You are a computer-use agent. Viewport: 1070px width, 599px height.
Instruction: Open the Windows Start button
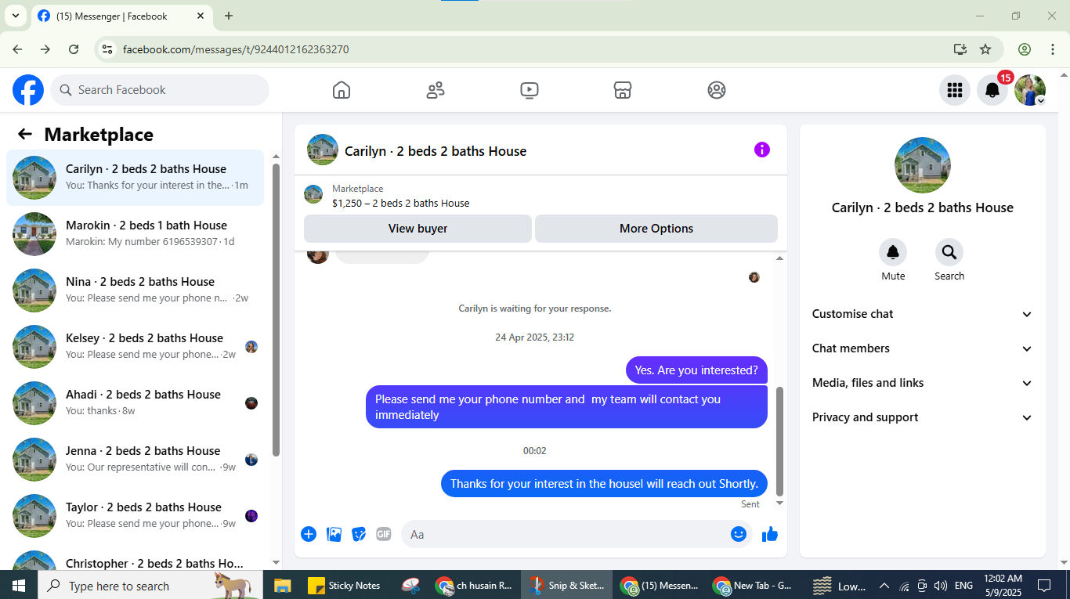pyautogui.click(x=19, y=586)
